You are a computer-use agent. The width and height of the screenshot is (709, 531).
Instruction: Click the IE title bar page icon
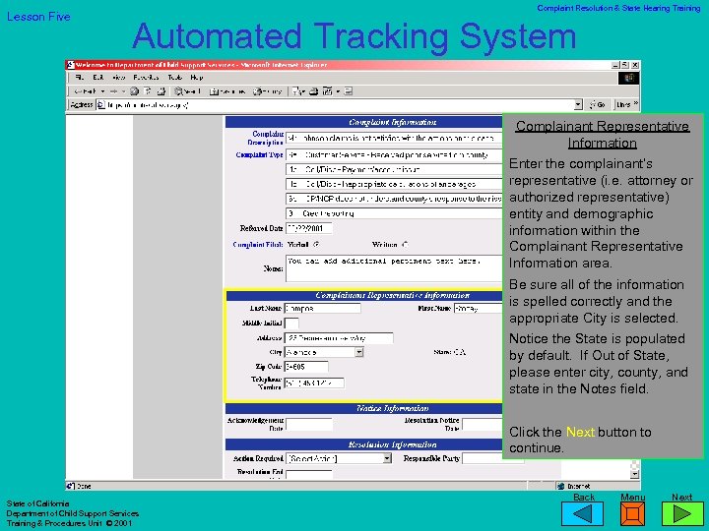pyautogui.click(x=71, y=65)
